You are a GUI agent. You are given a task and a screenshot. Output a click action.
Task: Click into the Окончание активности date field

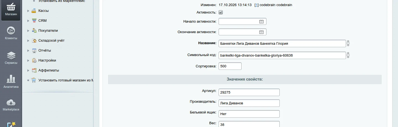click(242, 32)
